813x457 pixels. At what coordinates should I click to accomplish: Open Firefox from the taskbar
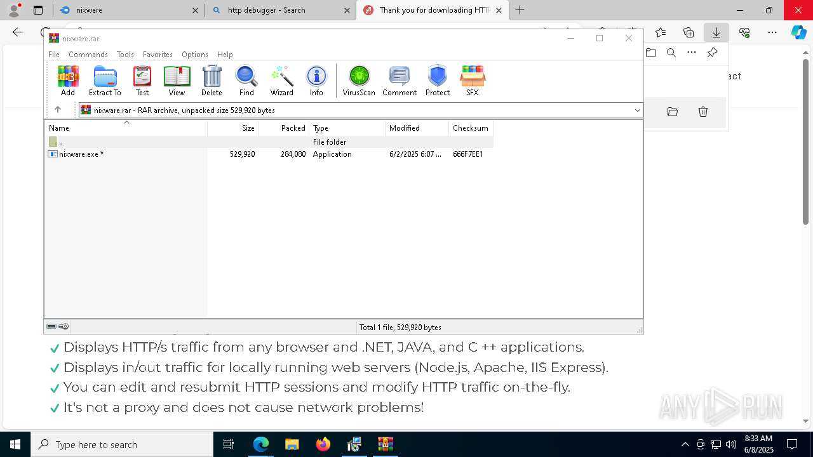click(323, 444)
